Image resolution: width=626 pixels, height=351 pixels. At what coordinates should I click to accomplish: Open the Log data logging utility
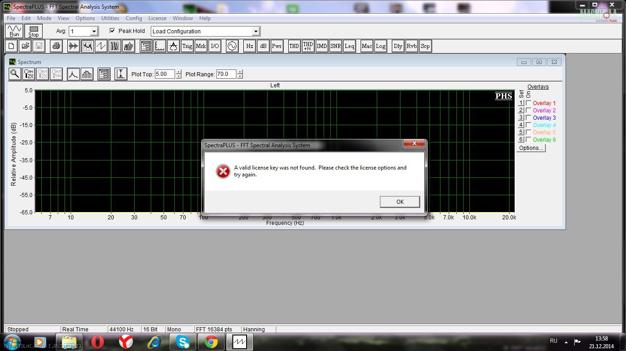[381, 46]
